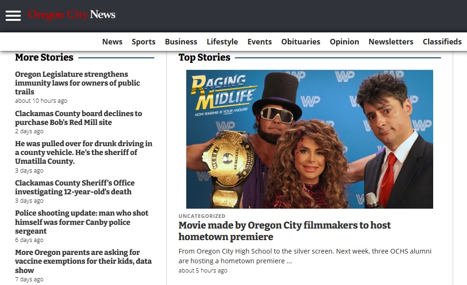Viewport: 467px width, 285px height.
Task: Open the Lifestyle section
Action: coord(222,42)
